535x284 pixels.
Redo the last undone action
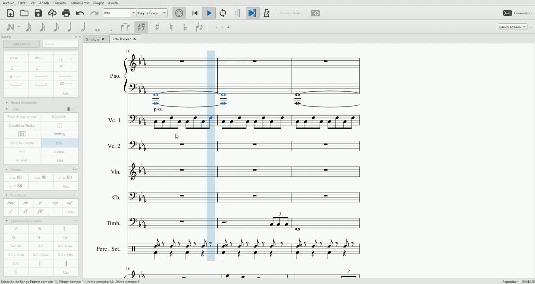(x=94, y=13)
